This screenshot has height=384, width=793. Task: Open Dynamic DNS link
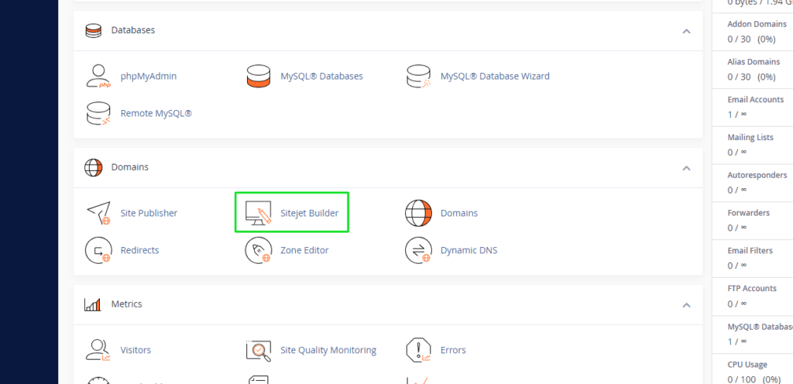469,250
